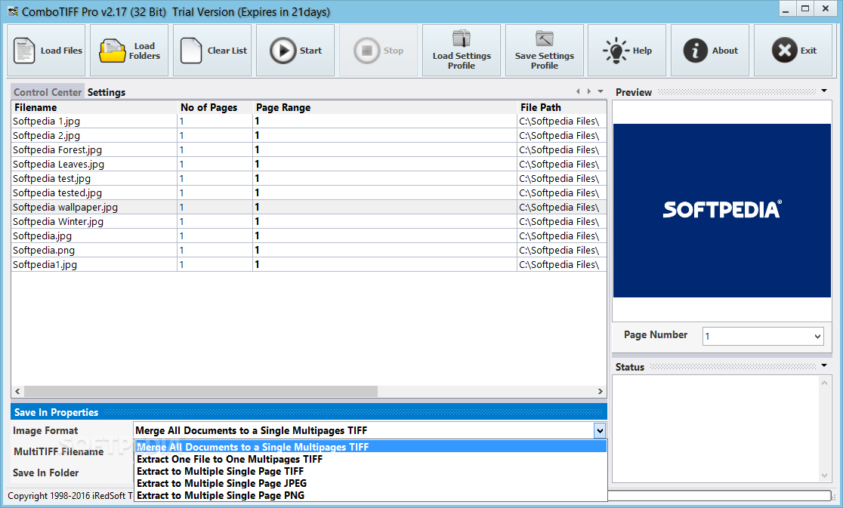Select the row Softpedia 2.jpg
Viewport: 843px width, 508px height.
coord(309,135)
